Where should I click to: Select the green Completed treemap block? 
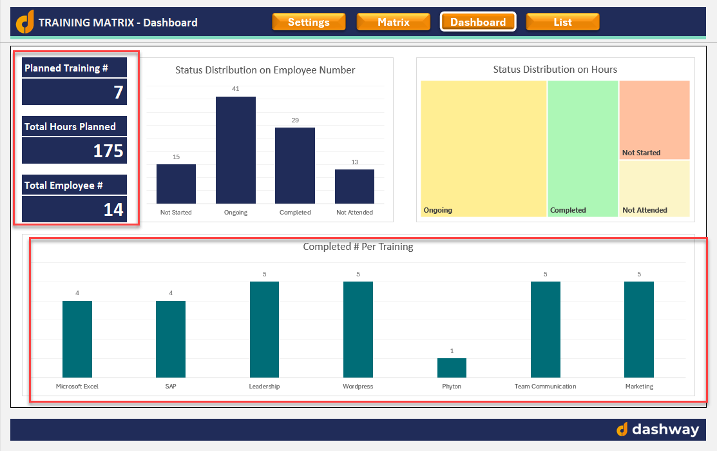tap(583, 149)
